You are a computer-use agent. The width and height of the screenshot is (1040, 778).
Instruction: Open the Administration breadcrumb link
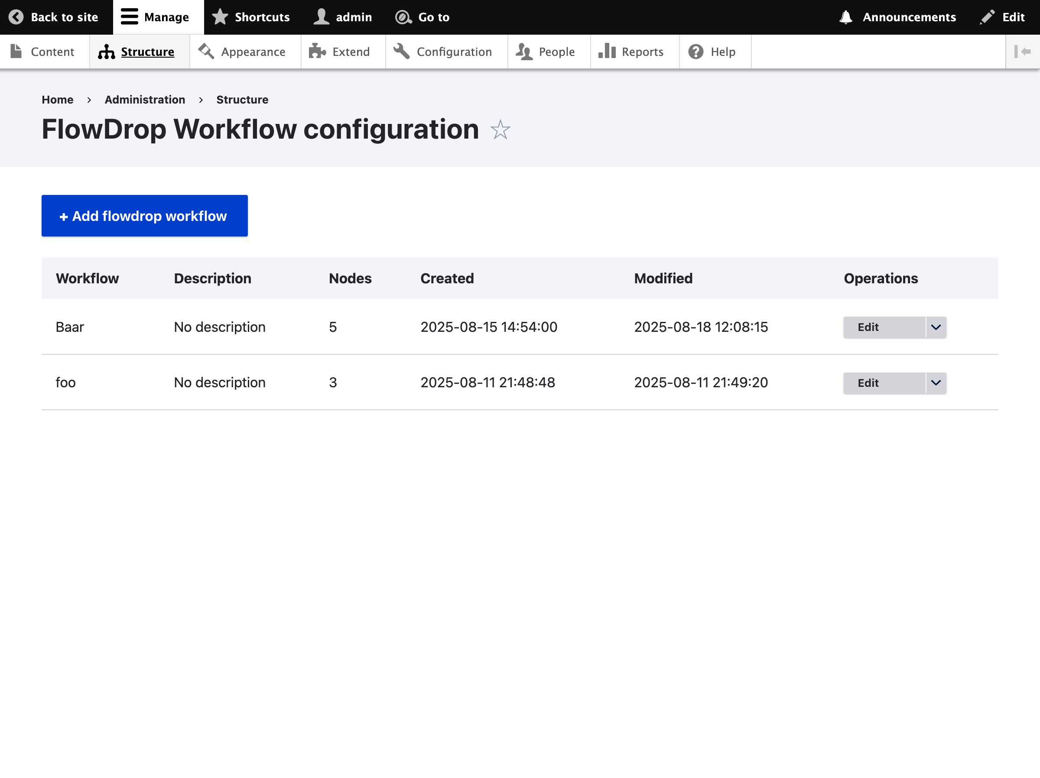[x=145, y=99]
